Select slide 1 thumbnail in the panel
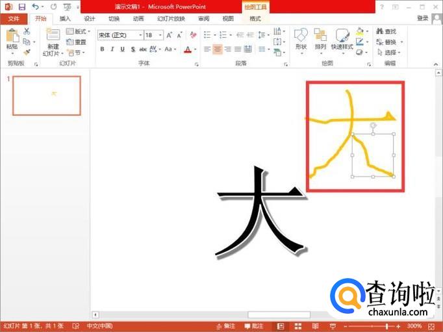 click(47, 96)
